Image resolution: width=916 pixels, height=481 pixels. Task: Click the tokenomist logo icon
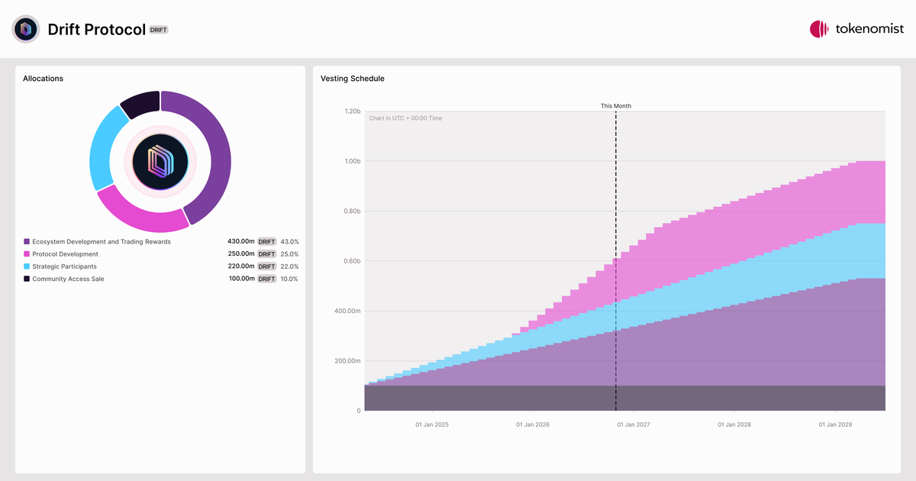[819, 29]
